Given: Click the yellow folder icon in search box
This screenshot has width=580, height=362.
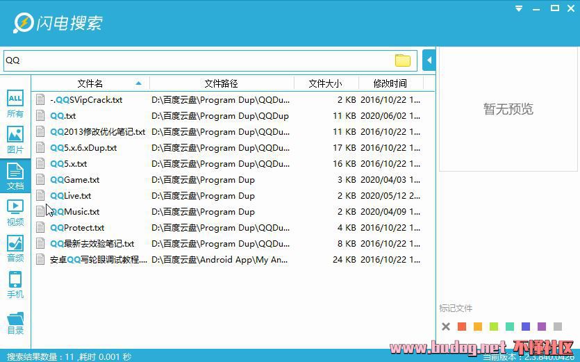Looking at the screenshot, I should [403, 60].
